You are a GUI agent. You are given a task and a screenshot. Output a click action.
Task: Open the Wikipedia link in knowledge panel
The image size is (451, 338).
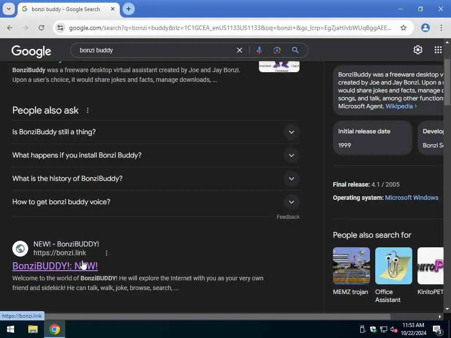pos(399,106)
